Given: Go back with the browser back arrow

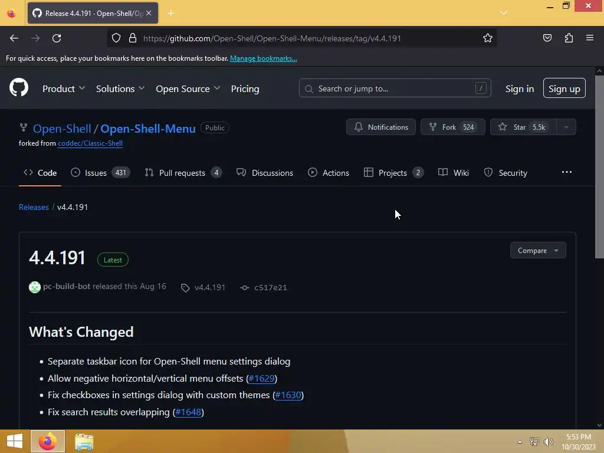Looking at the screenshot, I should click(14, 38).
